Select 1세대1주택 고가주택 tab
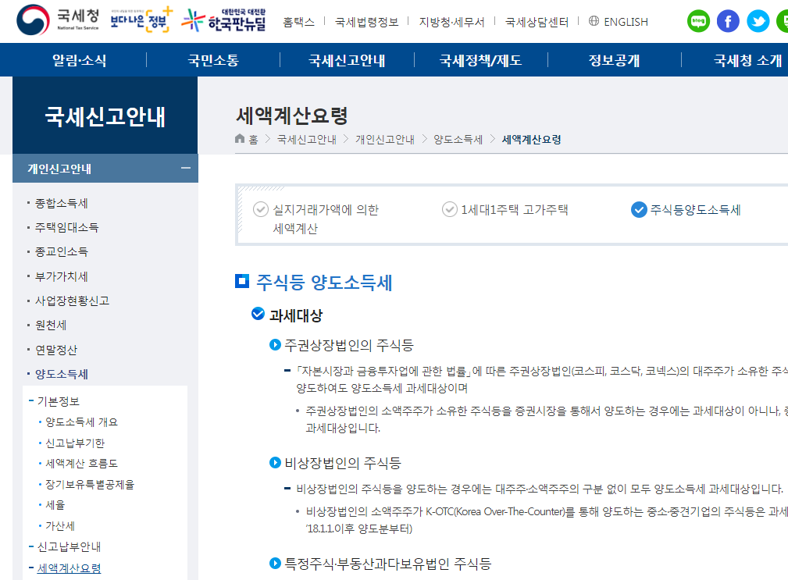This screenshot has height=580, width=788. [505, 209]
